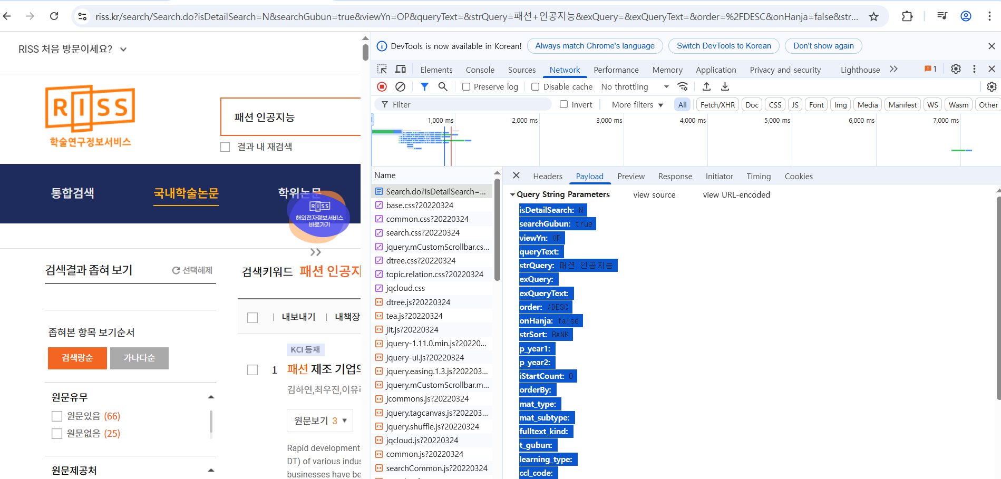Select the jqcloud.css request row

pyautogui.click(x=432, y=288)
